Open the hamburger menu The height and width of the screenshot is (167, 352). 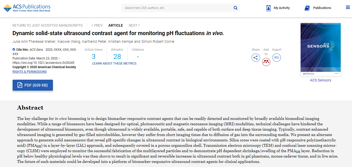(x=348, y=7)
